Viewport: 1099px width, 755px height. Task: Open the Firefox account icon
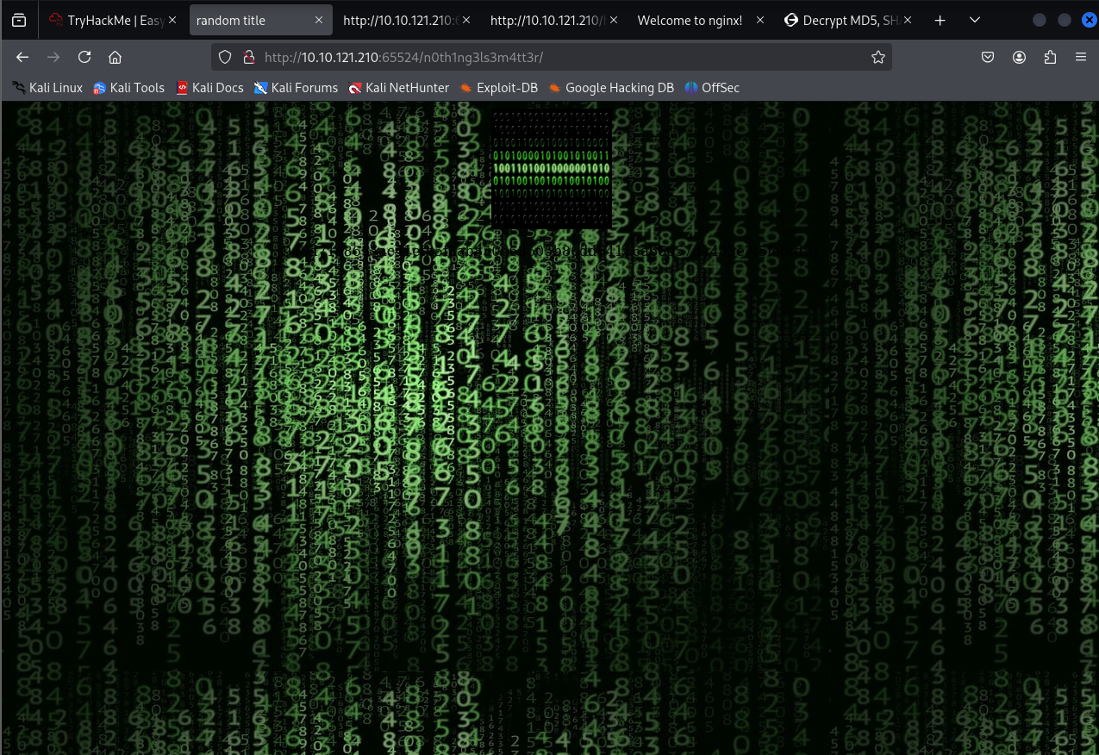pos(1019,57)
